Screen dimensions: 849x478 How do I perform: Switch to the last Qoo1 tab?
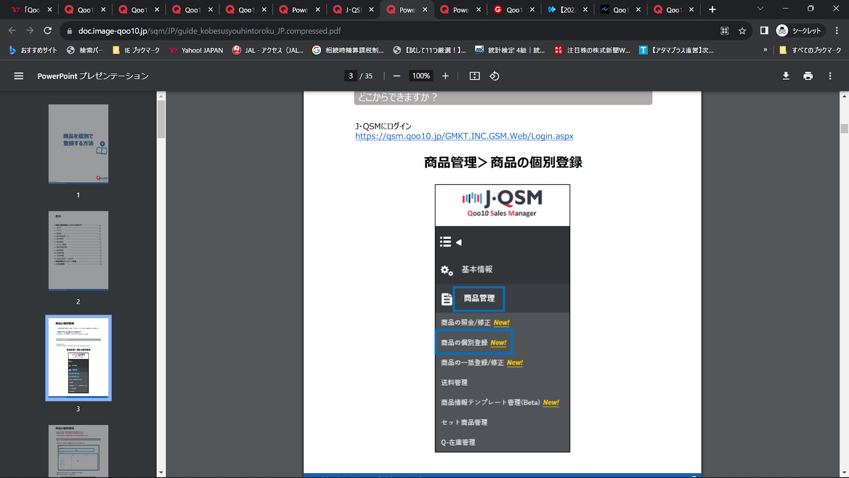674,10
